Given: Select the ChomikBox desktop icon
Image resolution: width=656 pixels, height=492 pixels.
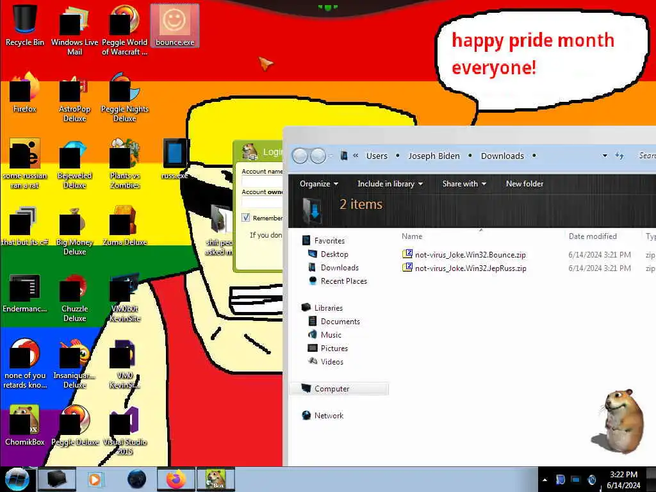Looking at the screenshot, I should (25, 426).
